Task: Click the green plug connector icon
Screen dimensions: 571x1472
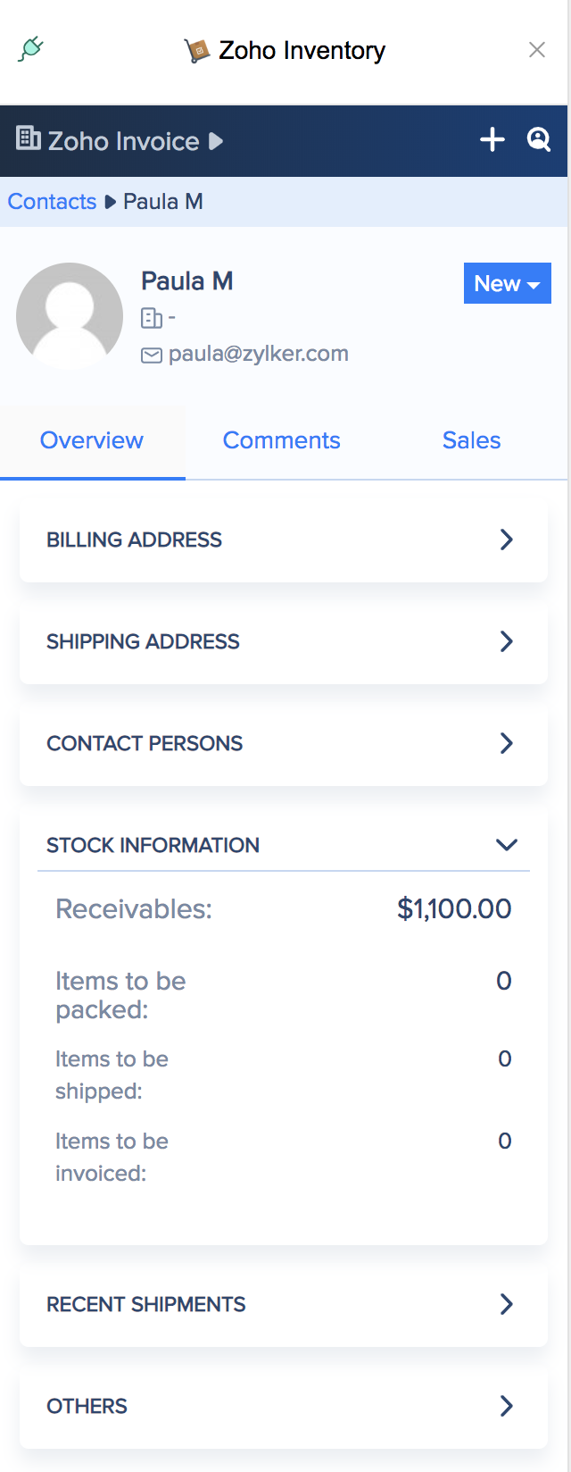Action: [x=30, y=49]
